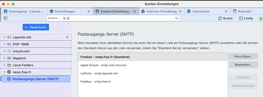This screenshot has height=97, width=263.
Task: Expand the icloud.com account tree
Action: pyautogui.click(x=4, y=51)
